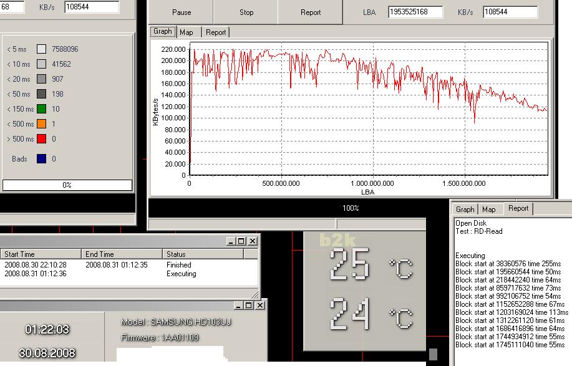Click the Status column header
Viewport: 572px width, 366px height.
[x=203, y=254]
